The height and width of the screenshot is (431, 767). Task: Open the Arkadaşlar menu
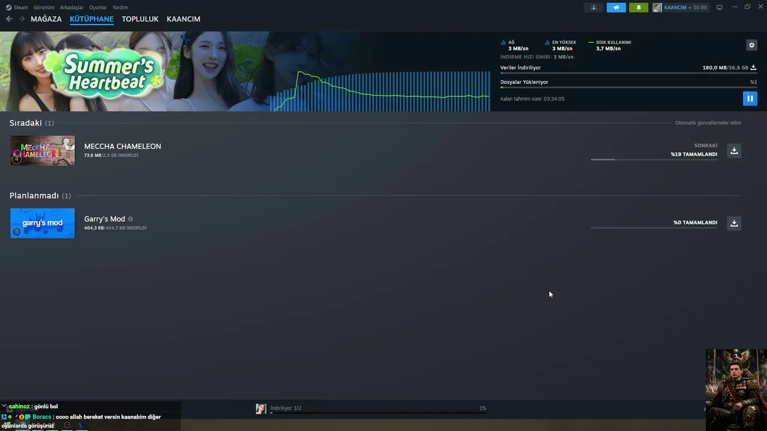[x=71, y=8]
